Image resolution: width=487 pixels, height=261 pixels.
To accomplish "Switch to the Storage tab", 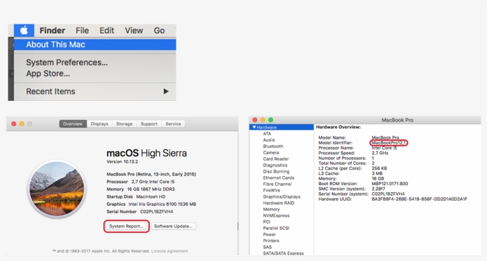I will [x=124, y=124].
